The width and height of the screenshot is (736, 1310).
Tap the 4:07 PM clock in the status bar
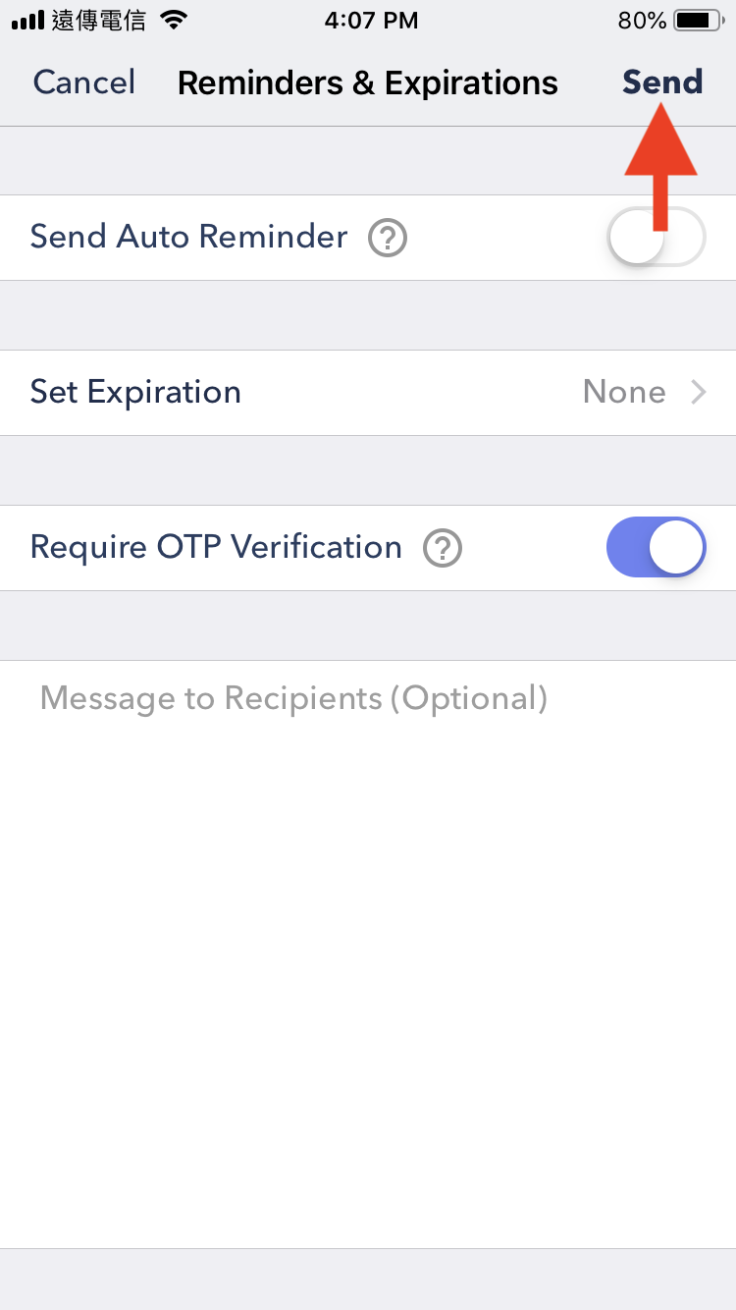click(371, 21)
